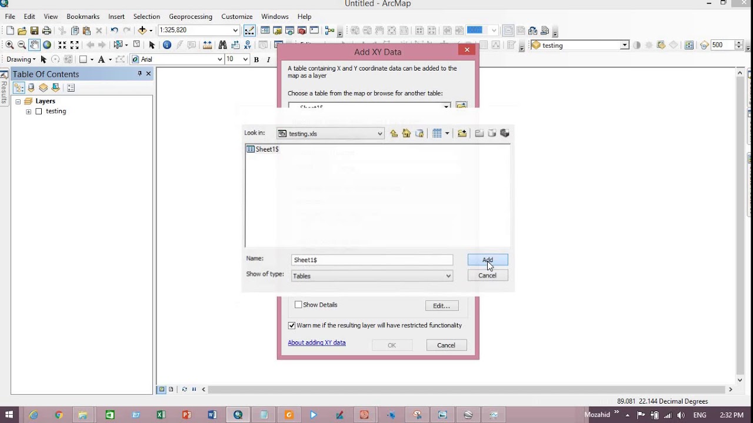Viewport: 753px width, 423px height.
Task: Click the Save document icon
Action: 34,31
